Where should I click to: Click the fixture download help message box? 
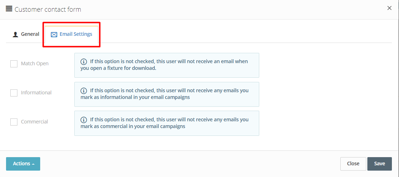[167, 65]
